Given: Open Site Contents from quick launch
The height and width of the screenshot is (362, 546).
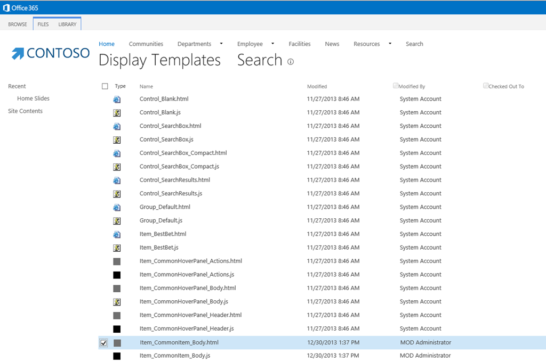Looking at the screenshot, I should pos(26,111).
